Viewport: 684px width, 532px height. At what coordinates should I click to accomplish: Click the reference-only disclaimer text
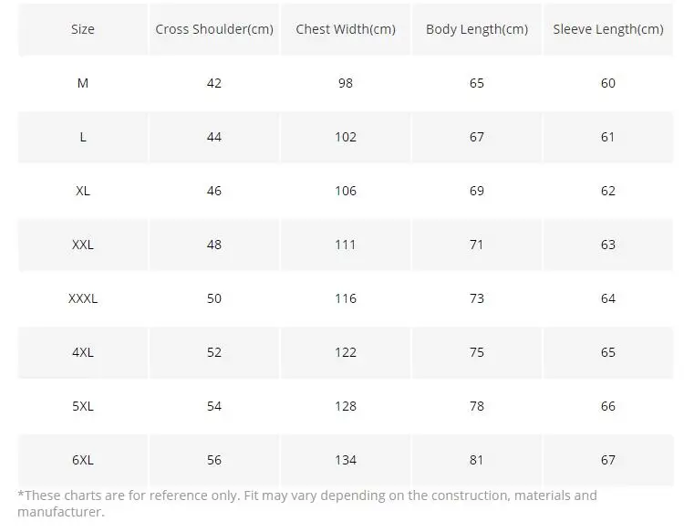pos(307,503)
